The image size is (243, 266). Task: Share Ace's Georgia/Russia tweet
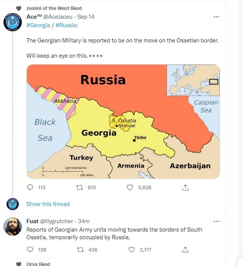[x=185, y=187]
